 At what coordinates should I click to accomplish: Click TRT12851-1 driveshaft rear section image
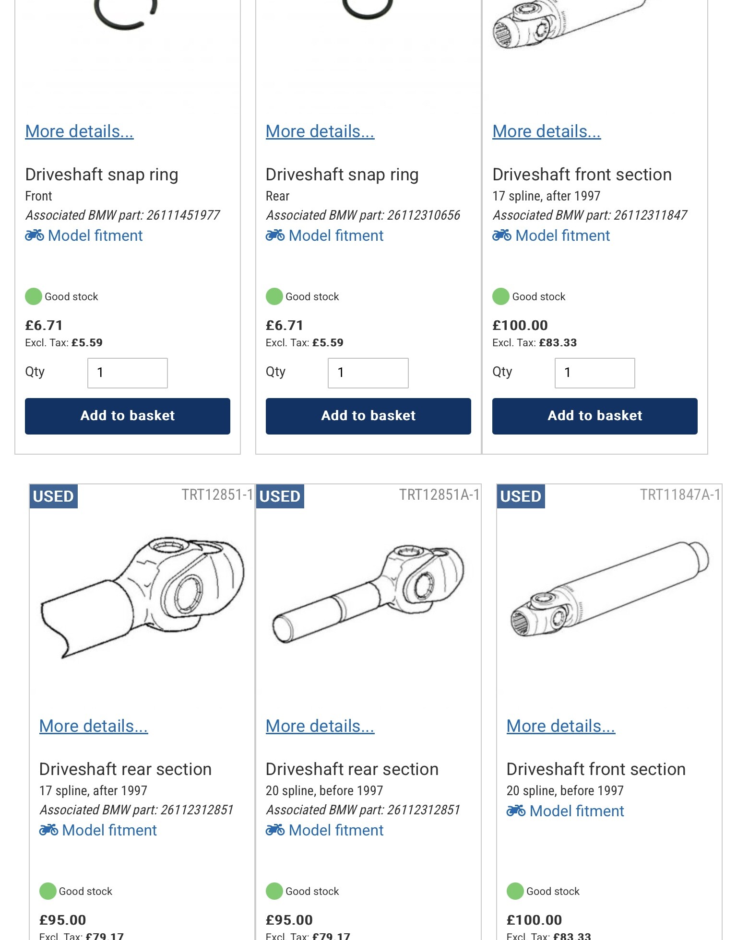coord(142,598)
